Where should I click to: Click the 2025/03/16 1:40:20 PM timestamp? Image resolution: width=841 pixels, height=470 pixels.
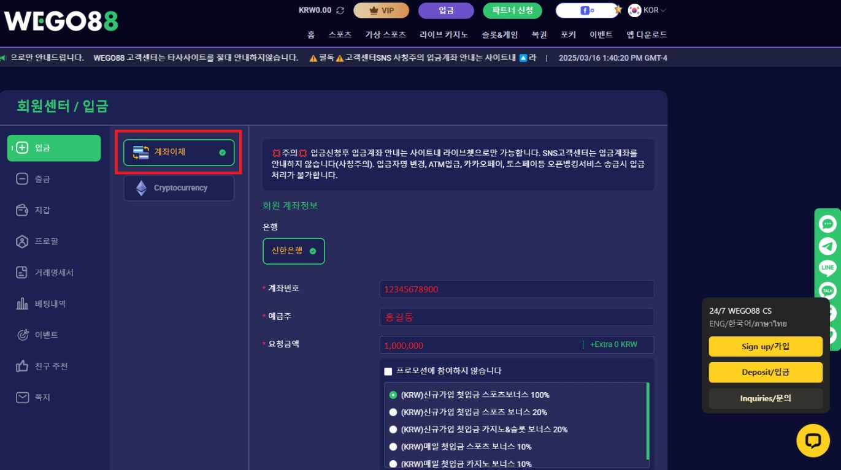613,58
